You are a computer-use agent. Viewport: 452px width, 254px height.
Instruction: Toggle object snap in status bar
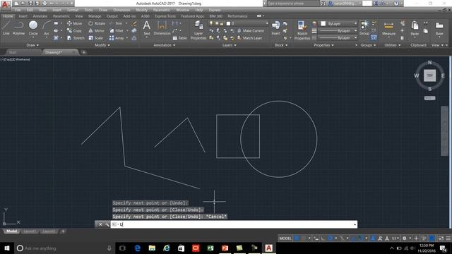(361, 238)
